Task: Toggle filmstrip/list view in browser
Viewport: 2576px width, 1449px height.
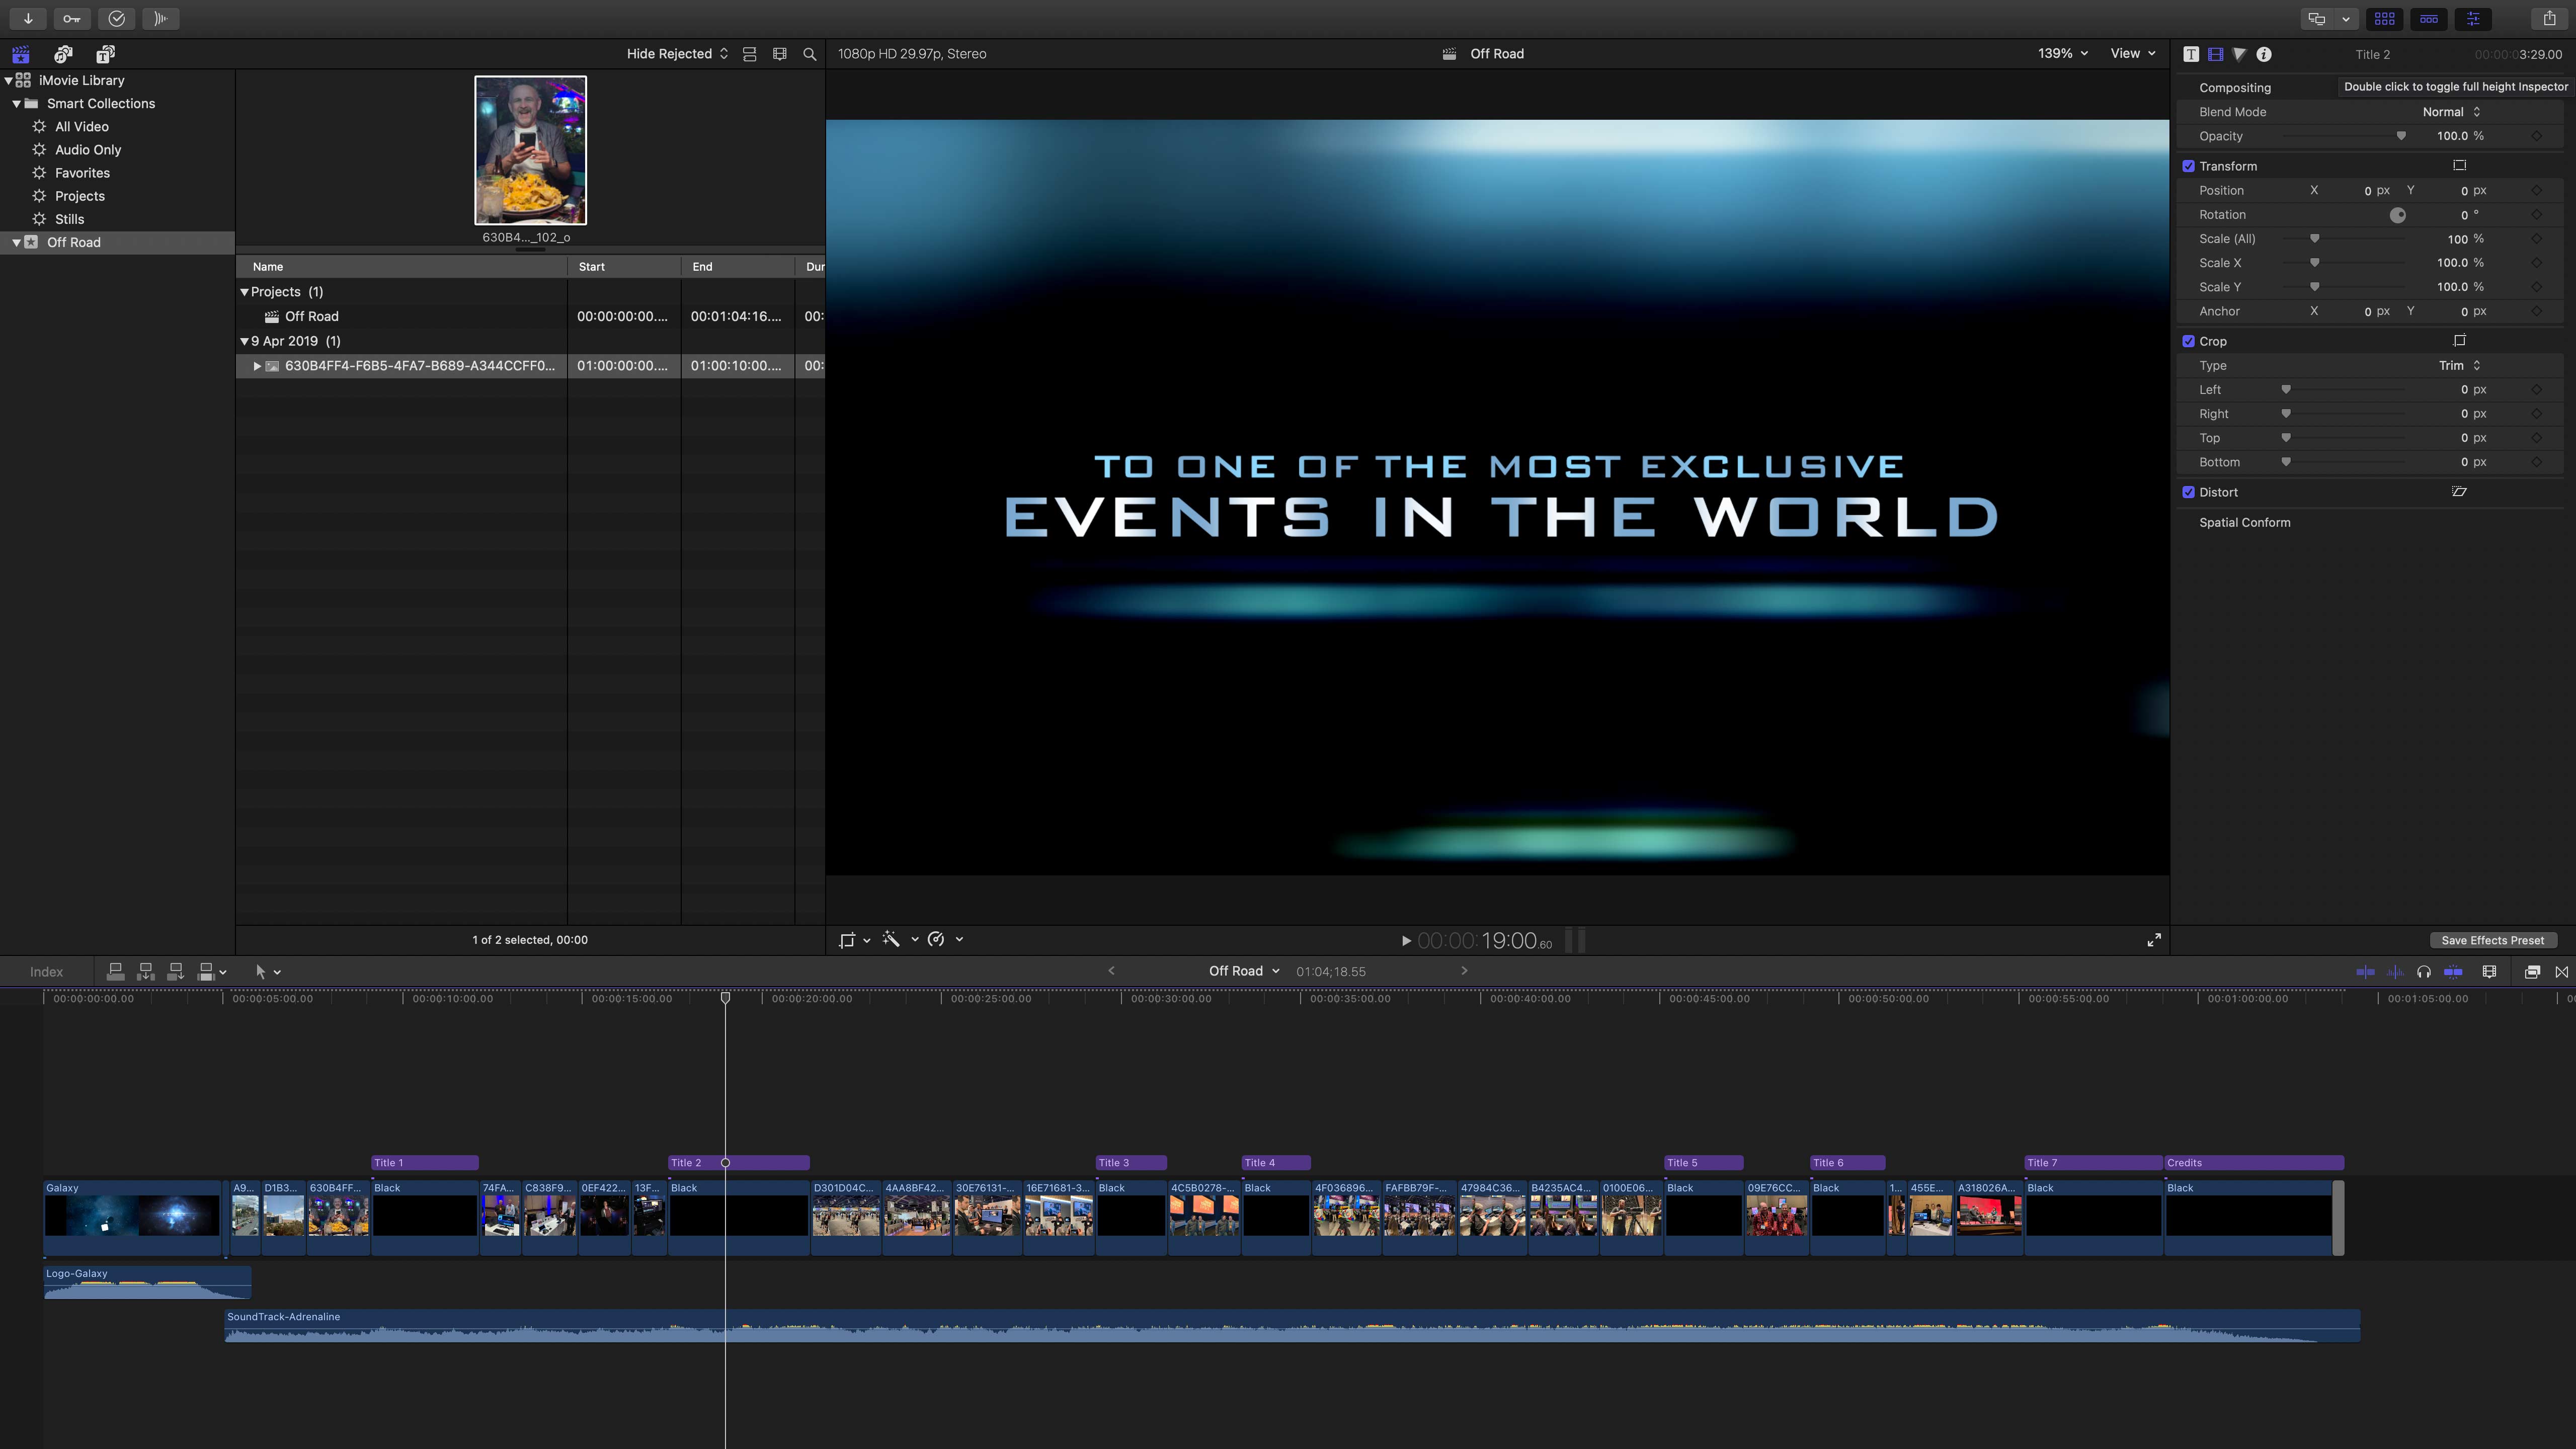Action: click(x=749, y=54)
